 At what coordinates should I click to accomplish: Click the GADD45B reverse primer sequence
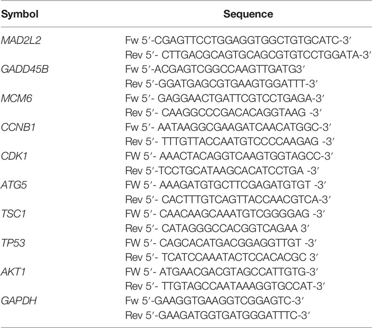221,84
